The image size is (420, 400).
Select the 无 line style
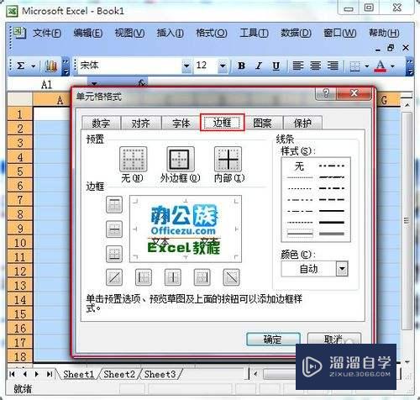coord(300,166)
